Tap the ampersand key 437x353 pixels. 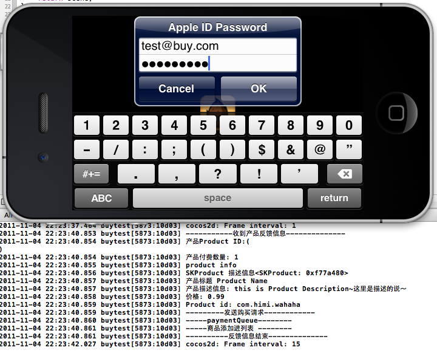click(x=291, y=150)
